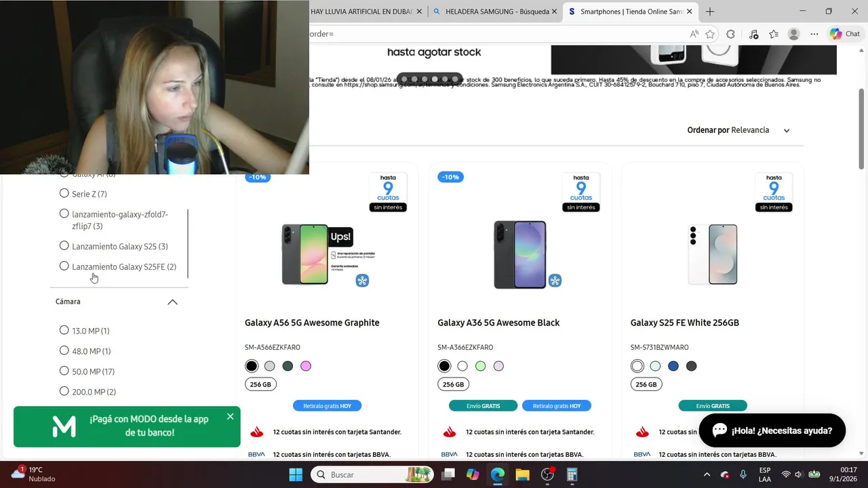Click the read aloud icon in address bar

point(694,34)
